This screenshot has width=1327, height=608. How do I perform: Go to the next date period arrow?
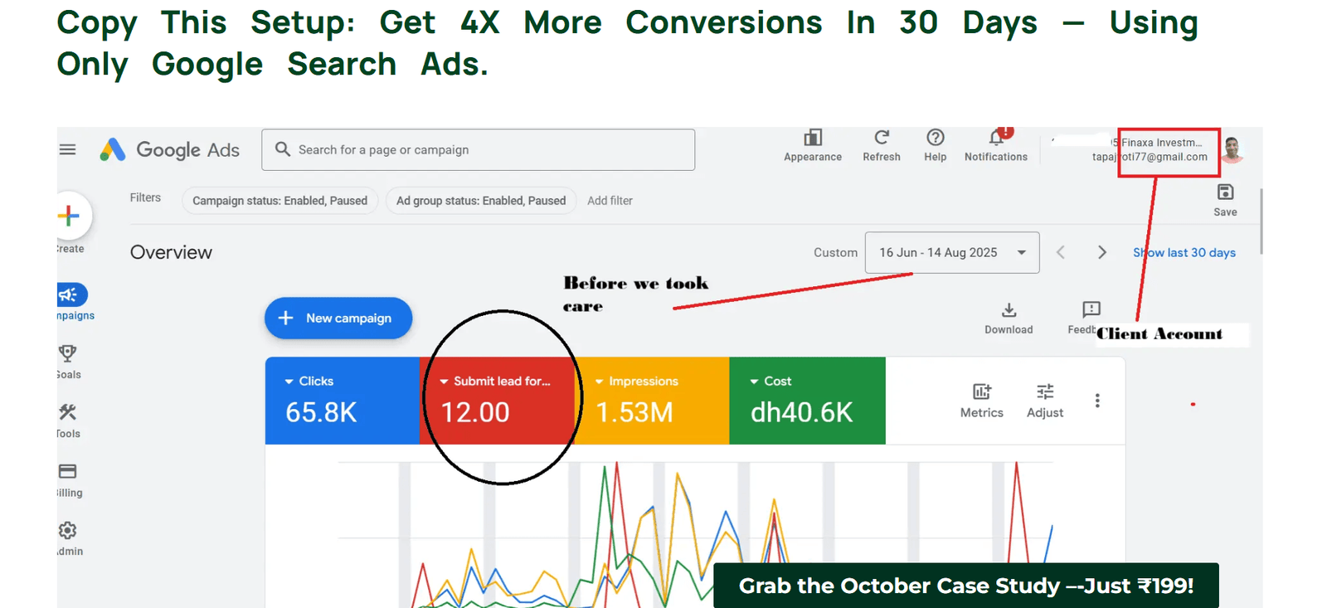(1101, 252)
